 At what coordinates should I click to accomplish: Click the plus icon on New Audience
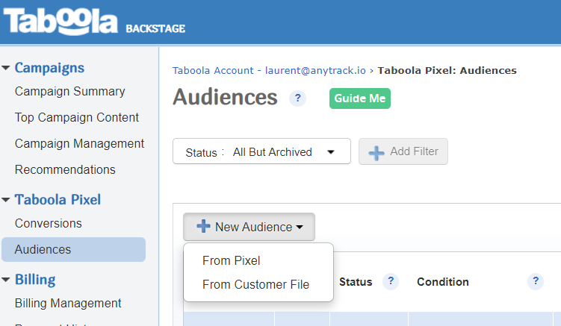coord(204,226)
